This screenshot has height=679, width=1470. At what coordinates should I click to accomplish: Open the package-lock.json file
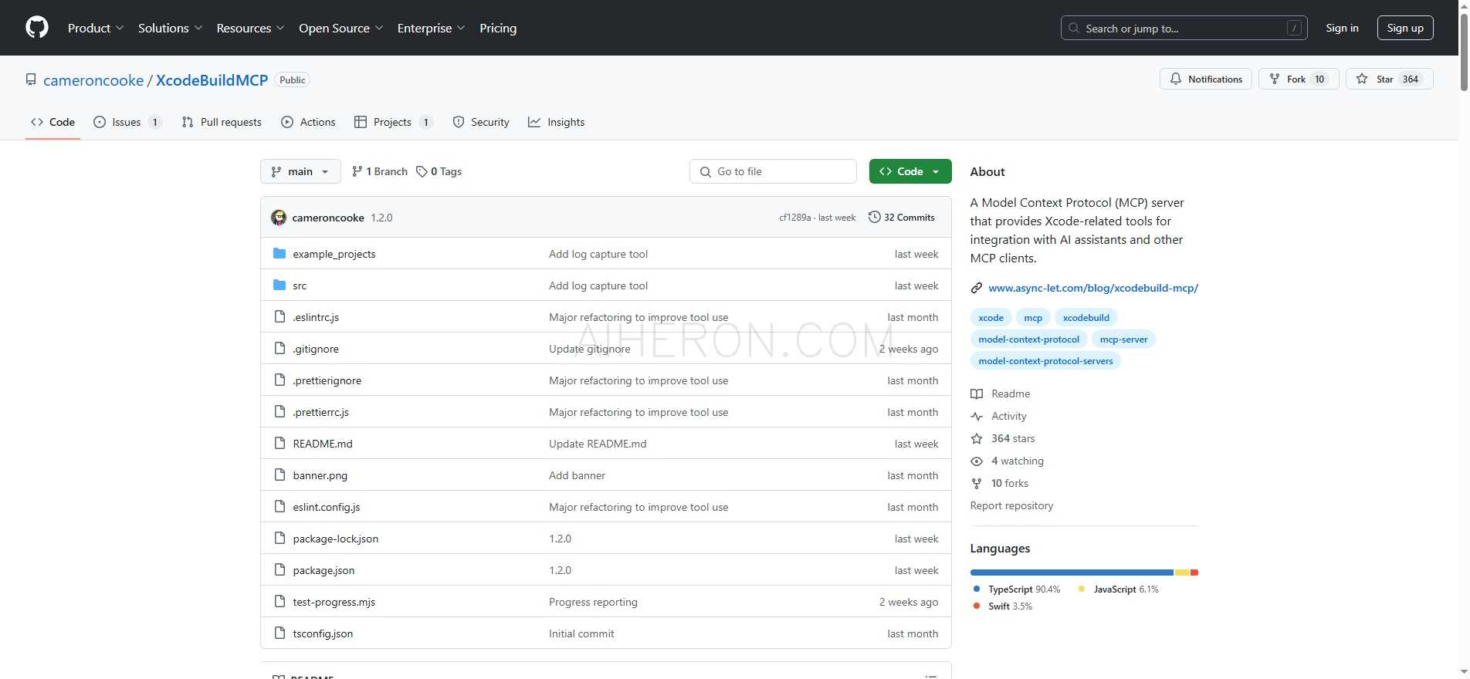(x=335, y=539)
